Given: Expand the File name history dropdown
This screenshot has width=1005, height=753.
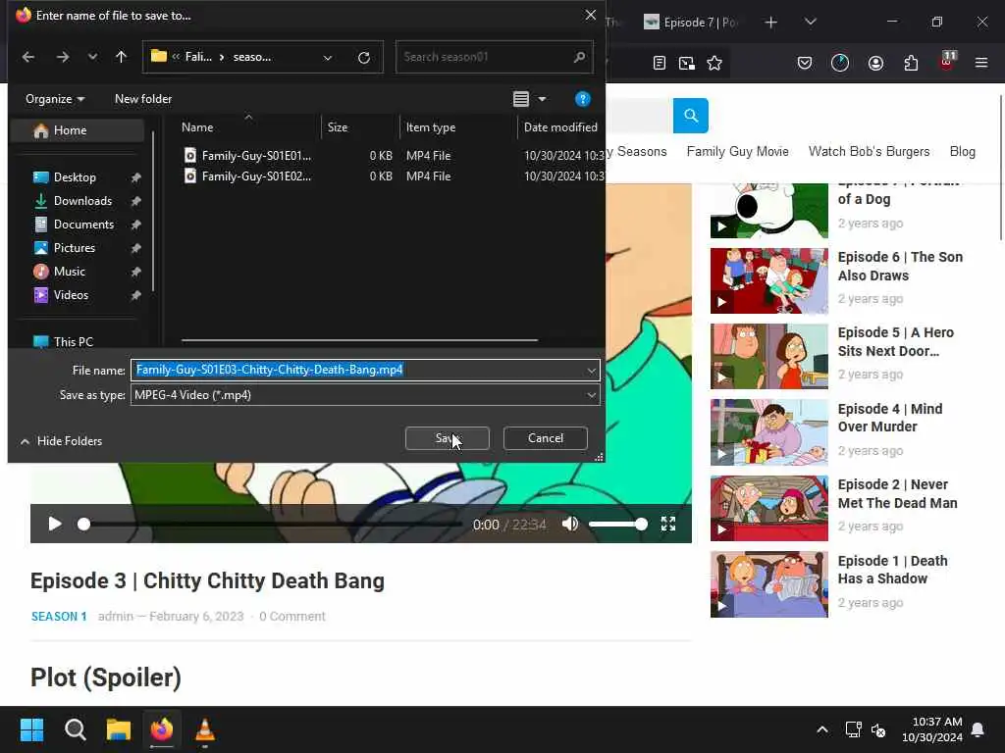Looking at the screenshot, I should coord(591,370).
